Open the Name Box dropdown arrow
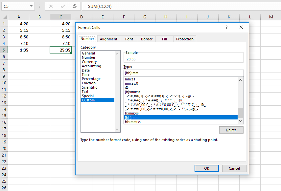 point(31,6)
